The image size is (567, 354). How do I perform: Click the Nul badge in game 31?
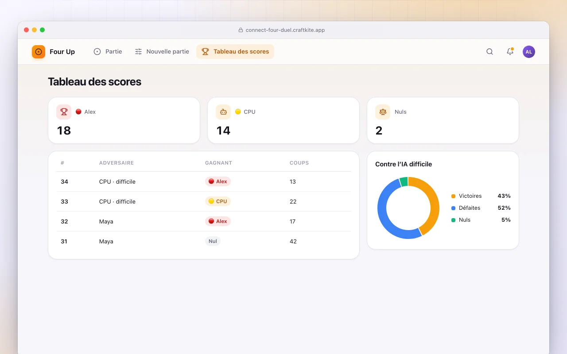coord(213,241)
